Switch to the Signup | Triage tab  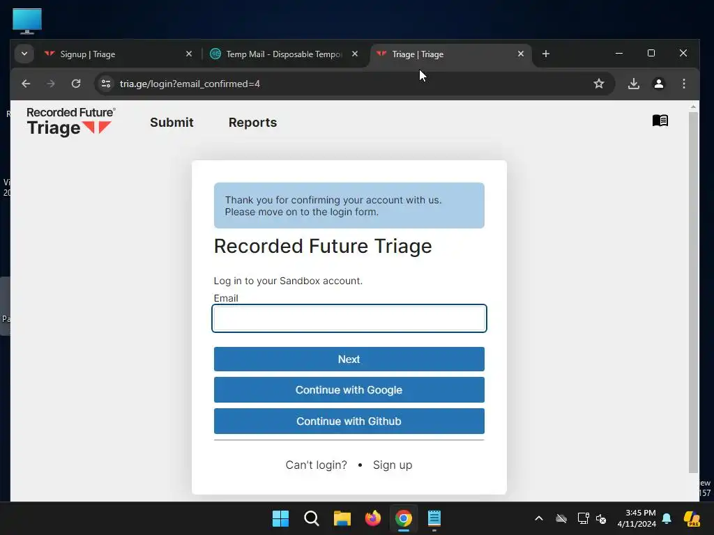click(119, 54)
